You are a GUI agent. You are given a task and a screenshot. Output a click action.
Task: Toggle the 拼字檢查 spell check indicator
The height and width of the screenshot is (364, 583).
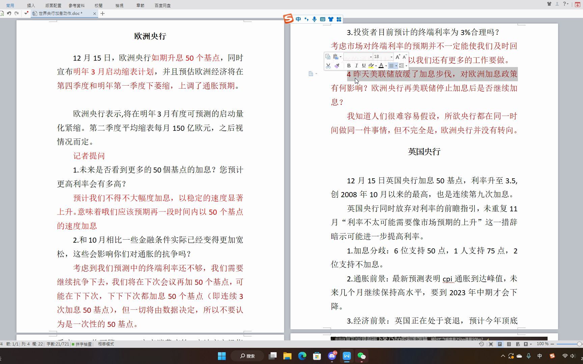point(81,344)
